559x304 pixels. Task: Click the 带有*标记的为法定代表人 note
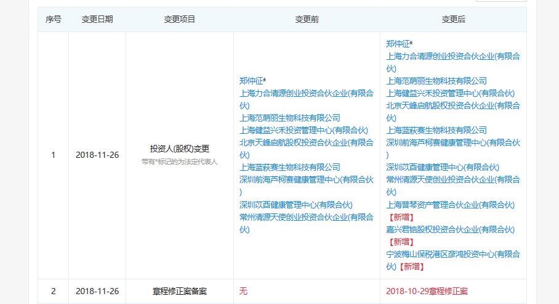pyautogui.click(x=179, y=162)
